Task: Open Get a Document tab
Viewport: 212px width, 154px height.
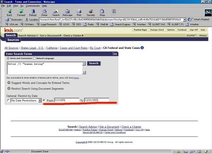Action: click(51, 36)
